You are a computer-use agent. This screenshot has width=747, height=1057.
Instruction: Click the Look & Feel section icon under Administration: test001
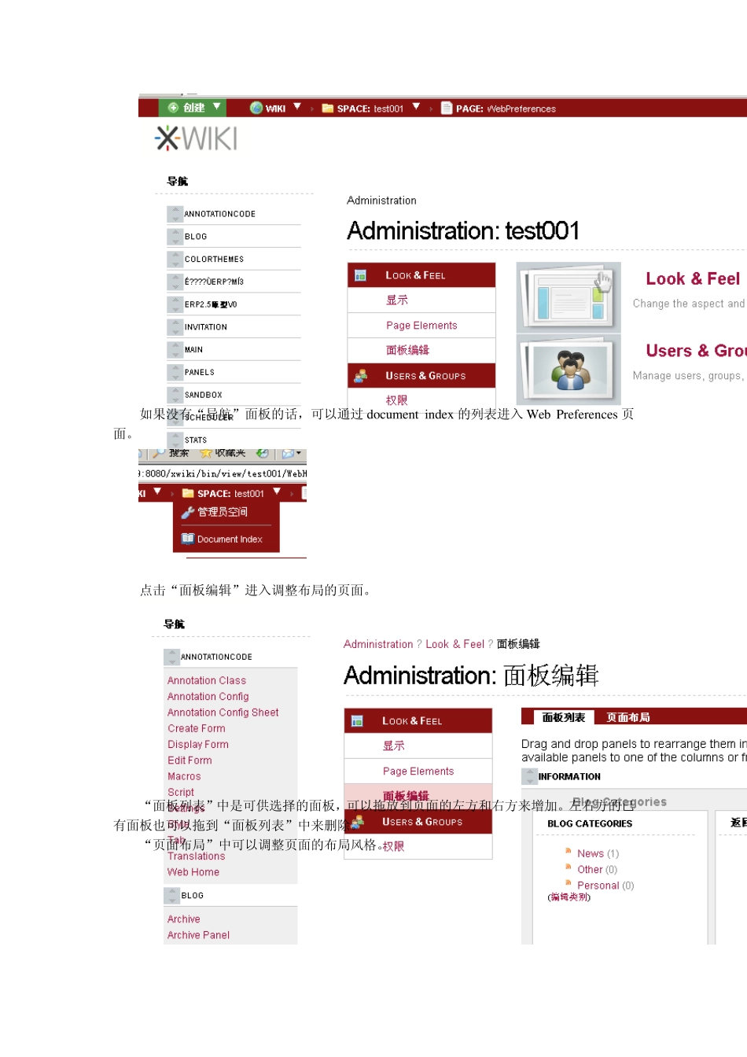pos(360,275)
